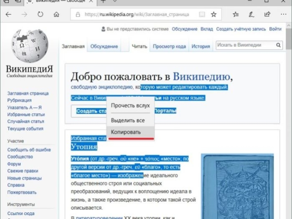The image size is (292, 219).
Task: Click Создать учётную запись link
Action: pyautogui.click(x=241, y=29)
